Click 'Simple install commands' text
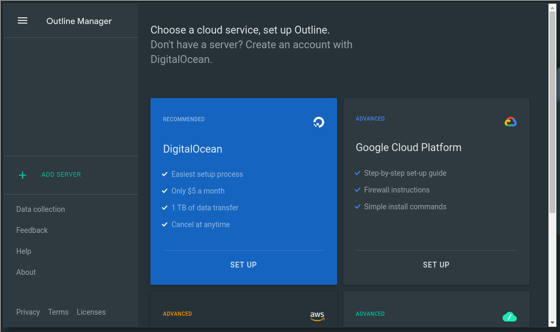This screenshot has width=560, height=332. (405, 207)
